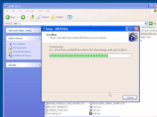Toggle the Folders pane
The height and width of the screenshot is (117, 157).
coord(58,17)
